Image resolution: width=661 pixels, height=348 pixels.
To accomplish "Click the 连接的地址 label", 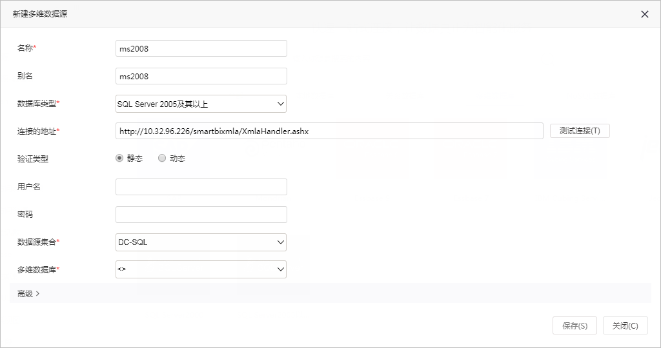I will (38, 131).
